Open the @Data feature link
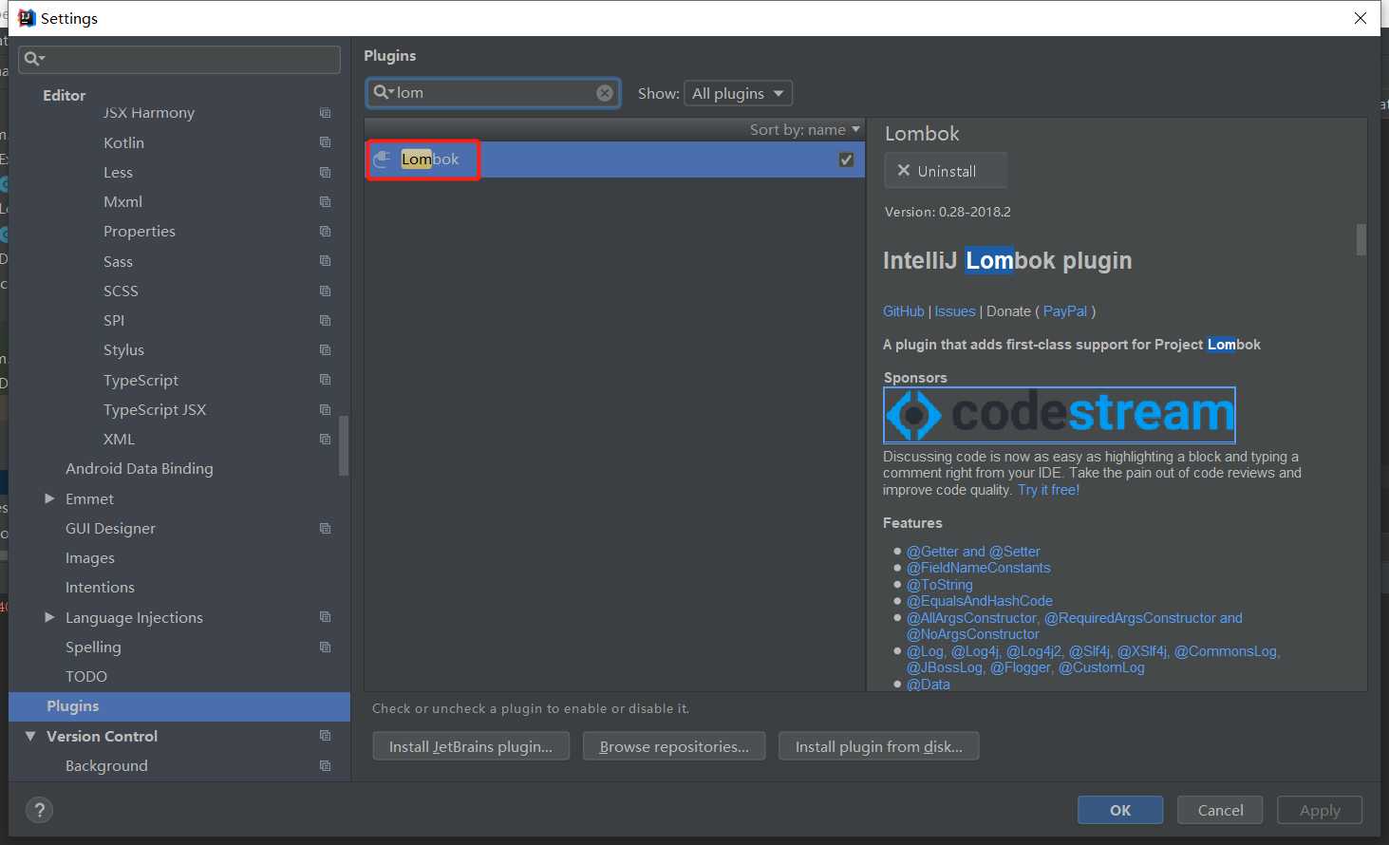1389x845 pixels. (x=929, y=684)
